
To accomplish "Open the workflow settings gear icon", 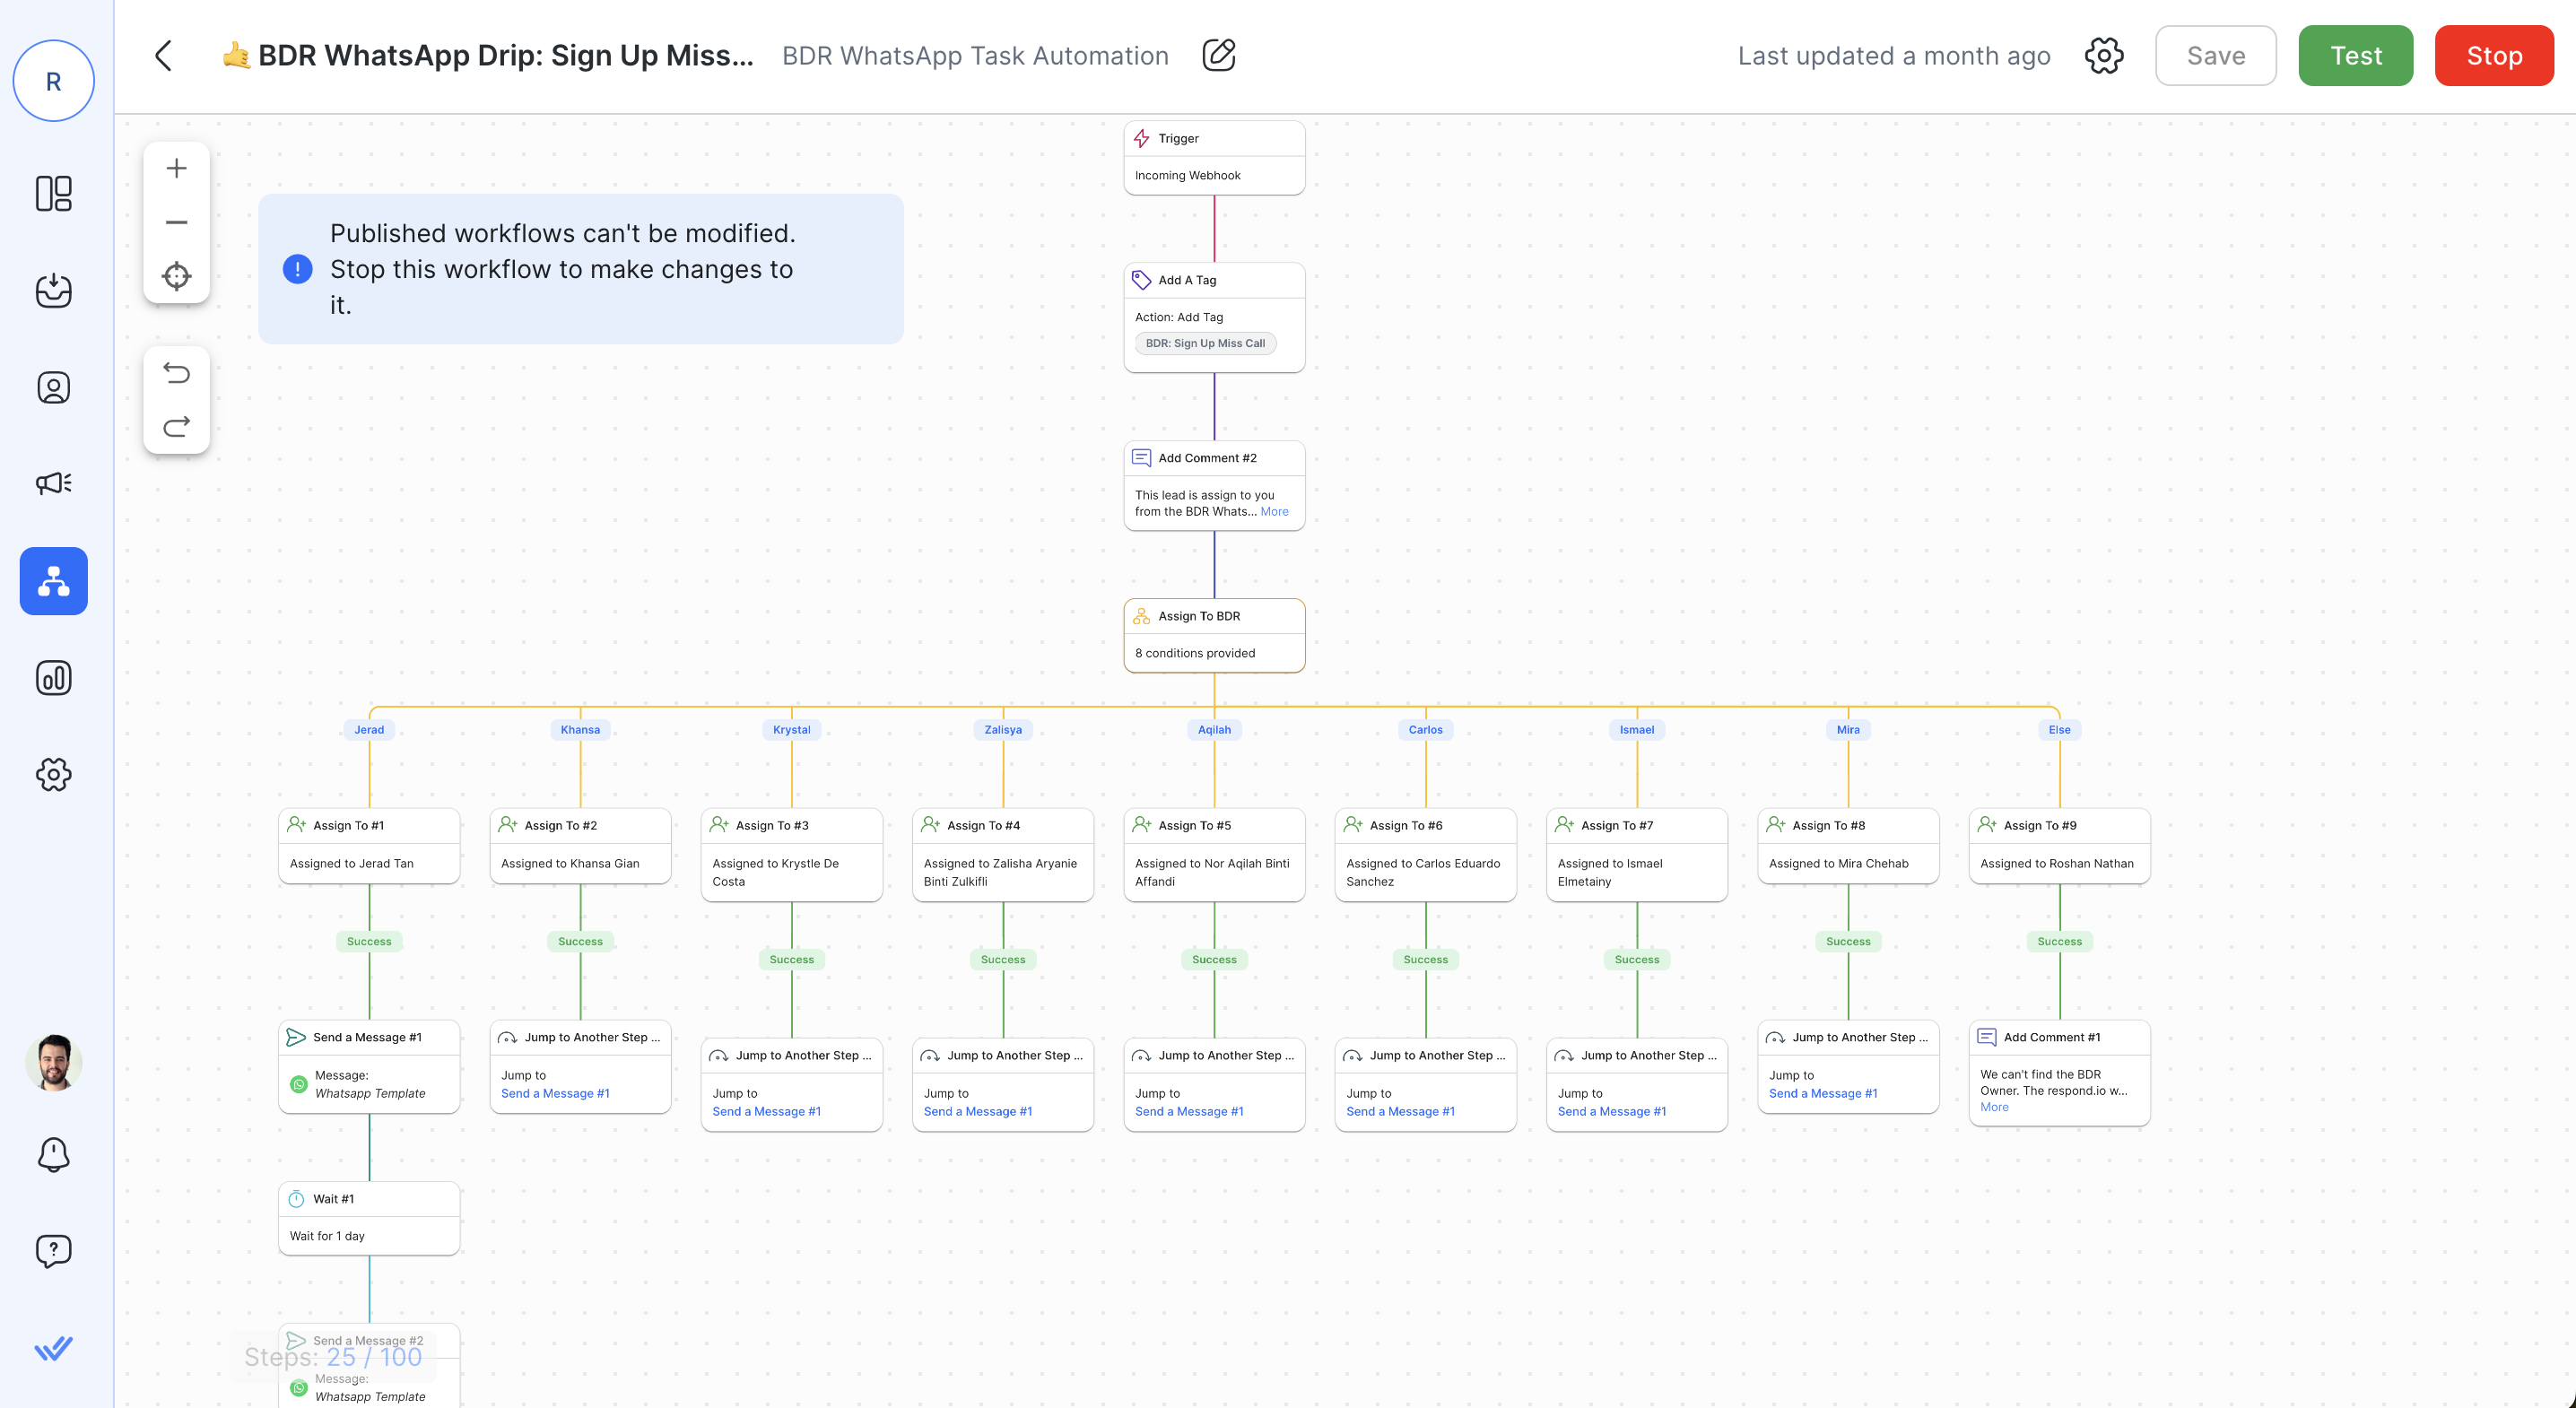I will [2104, 56].
